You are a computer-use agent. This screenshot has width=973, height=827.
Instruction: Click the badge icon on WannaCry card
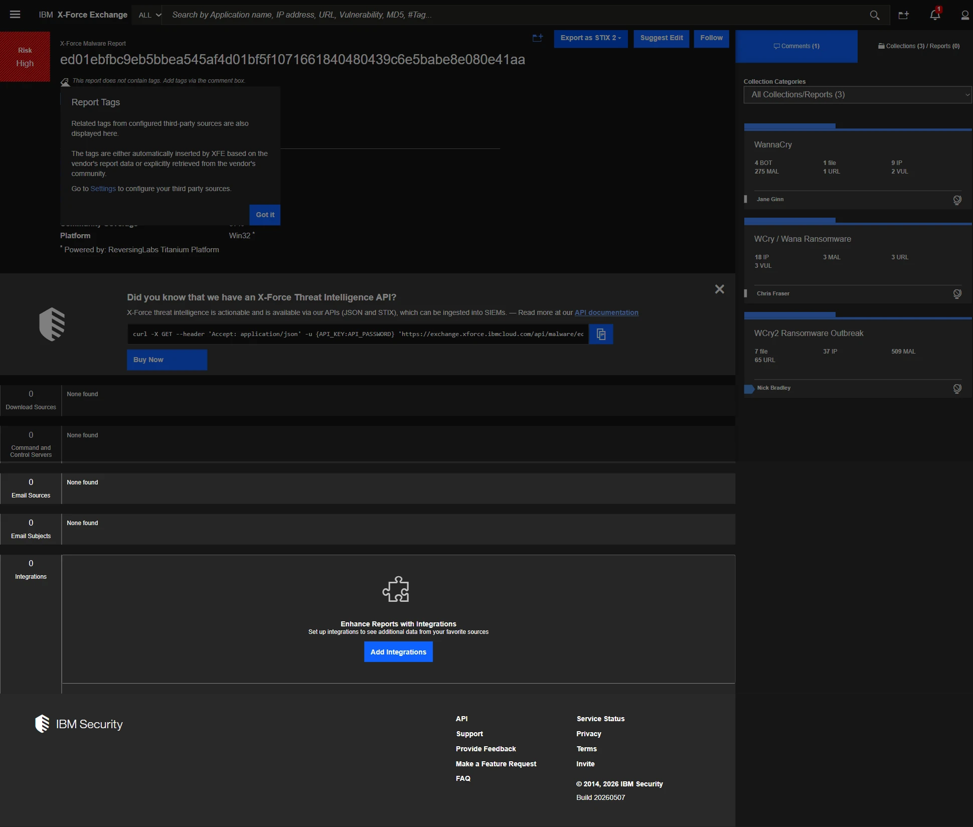pos(957,200)
